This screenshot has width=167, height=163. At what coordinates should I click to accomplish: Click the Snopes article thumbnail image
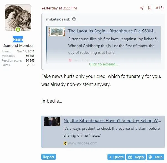52,121
